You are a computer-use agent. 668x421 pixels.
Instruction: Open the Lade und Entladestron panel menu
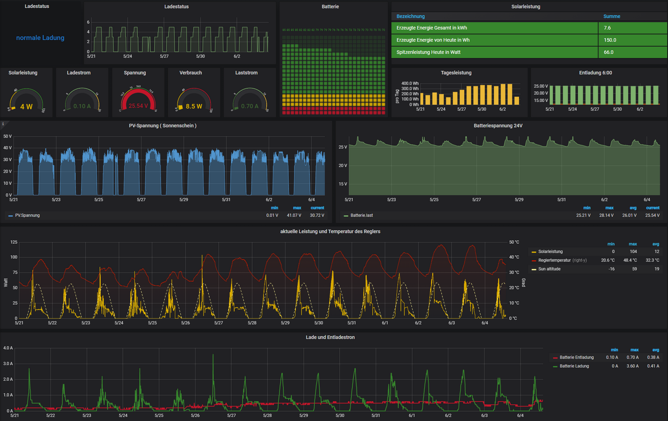click(330, 337)
